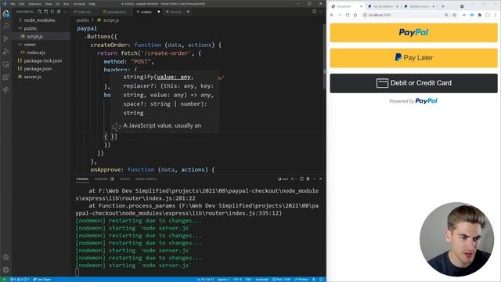Click Debit or Credit Card button
Screen dimensions: 501x282
pyautogui.click(x=413, y=83)
